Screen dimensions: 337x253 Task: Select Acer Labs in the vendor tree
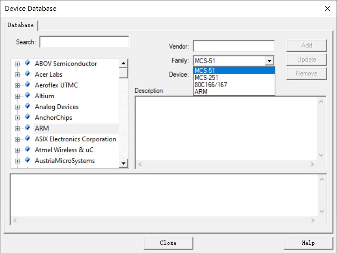(49, 75)
